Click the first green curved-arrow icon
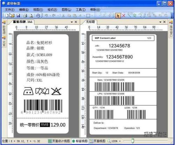Image resolution: width=175 pixels, height=145 pixels. 135,15
